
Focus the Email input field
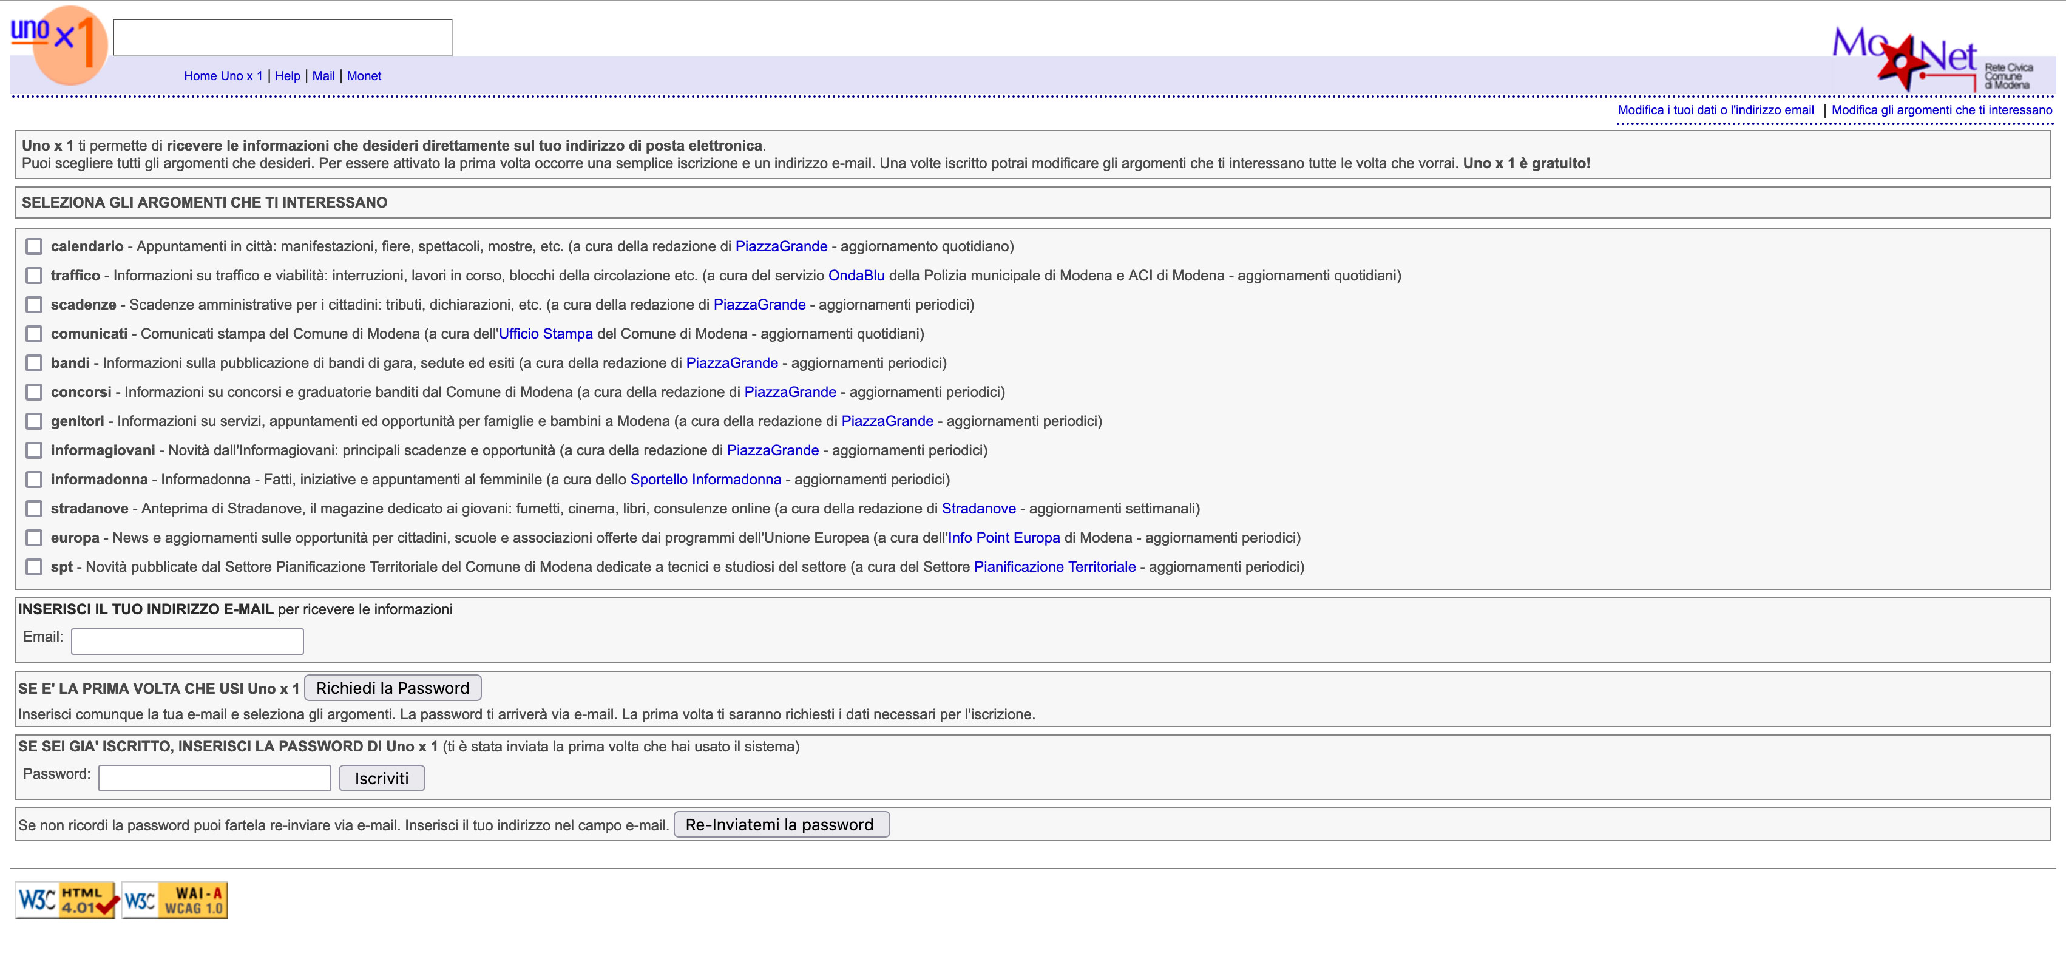tap(187, 641)
